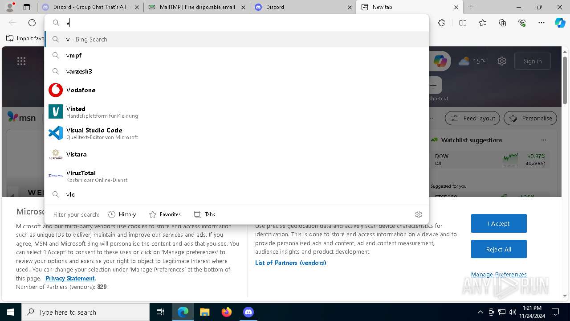Viewport: 570px width, 321px height.
Task: Filter search by Tabs
Action: (205, 214)
